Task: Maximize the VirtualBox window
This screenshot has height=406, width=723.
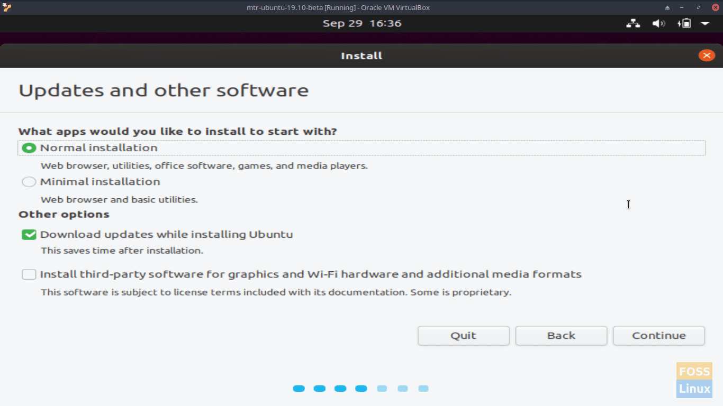Action: pos(699,7)
